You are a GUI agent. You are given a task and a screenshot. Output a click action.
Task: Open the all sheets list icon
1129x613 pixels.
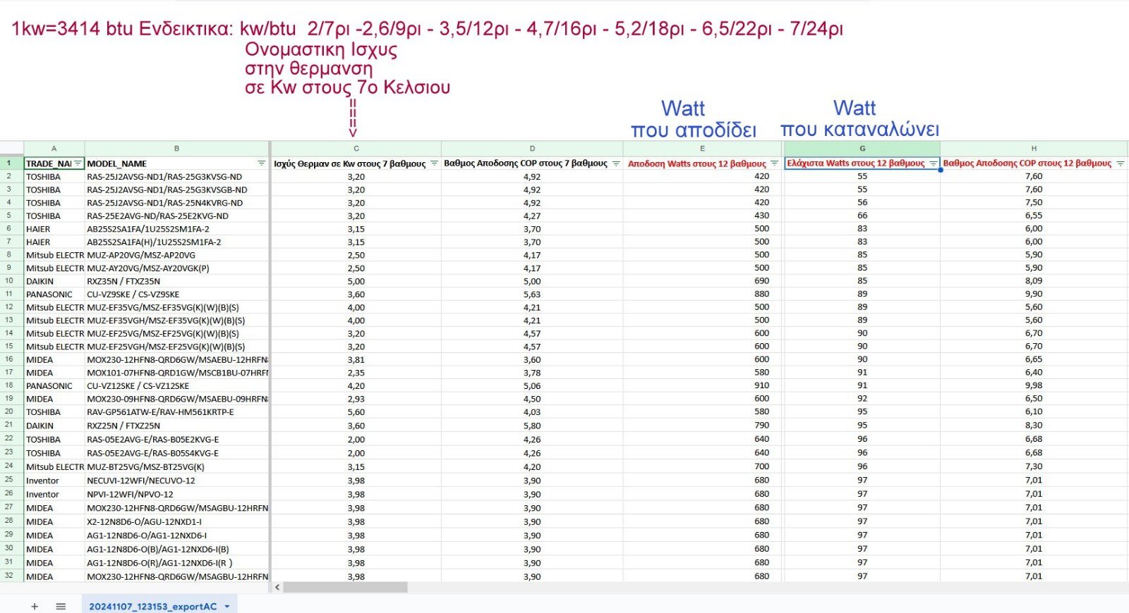click(x=61, y=606)
